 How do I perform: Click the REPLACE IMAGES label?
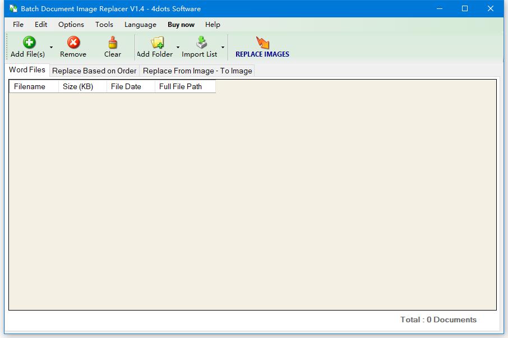(262, 54)
